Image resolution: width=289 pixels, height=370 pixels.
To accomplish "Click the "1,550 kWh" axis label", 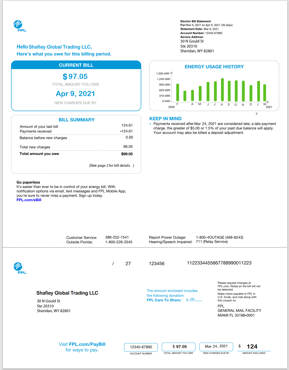I will pos(163,74).
